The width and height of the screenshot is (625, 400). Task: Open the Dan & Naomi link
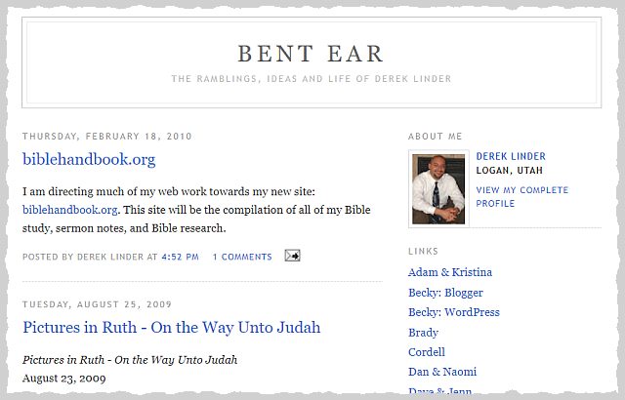pyautogui.click(x=442, y=372)
